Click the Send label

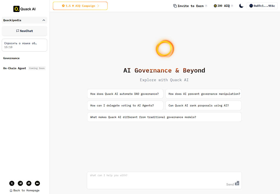230,184
